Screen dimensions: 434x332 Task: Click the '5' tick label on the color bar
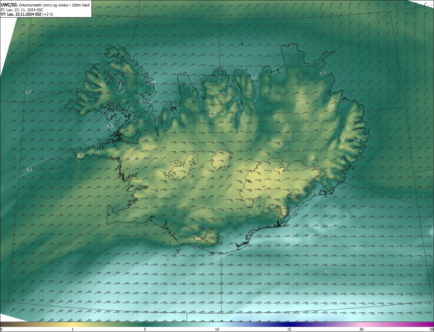click(x=145, y=329)
